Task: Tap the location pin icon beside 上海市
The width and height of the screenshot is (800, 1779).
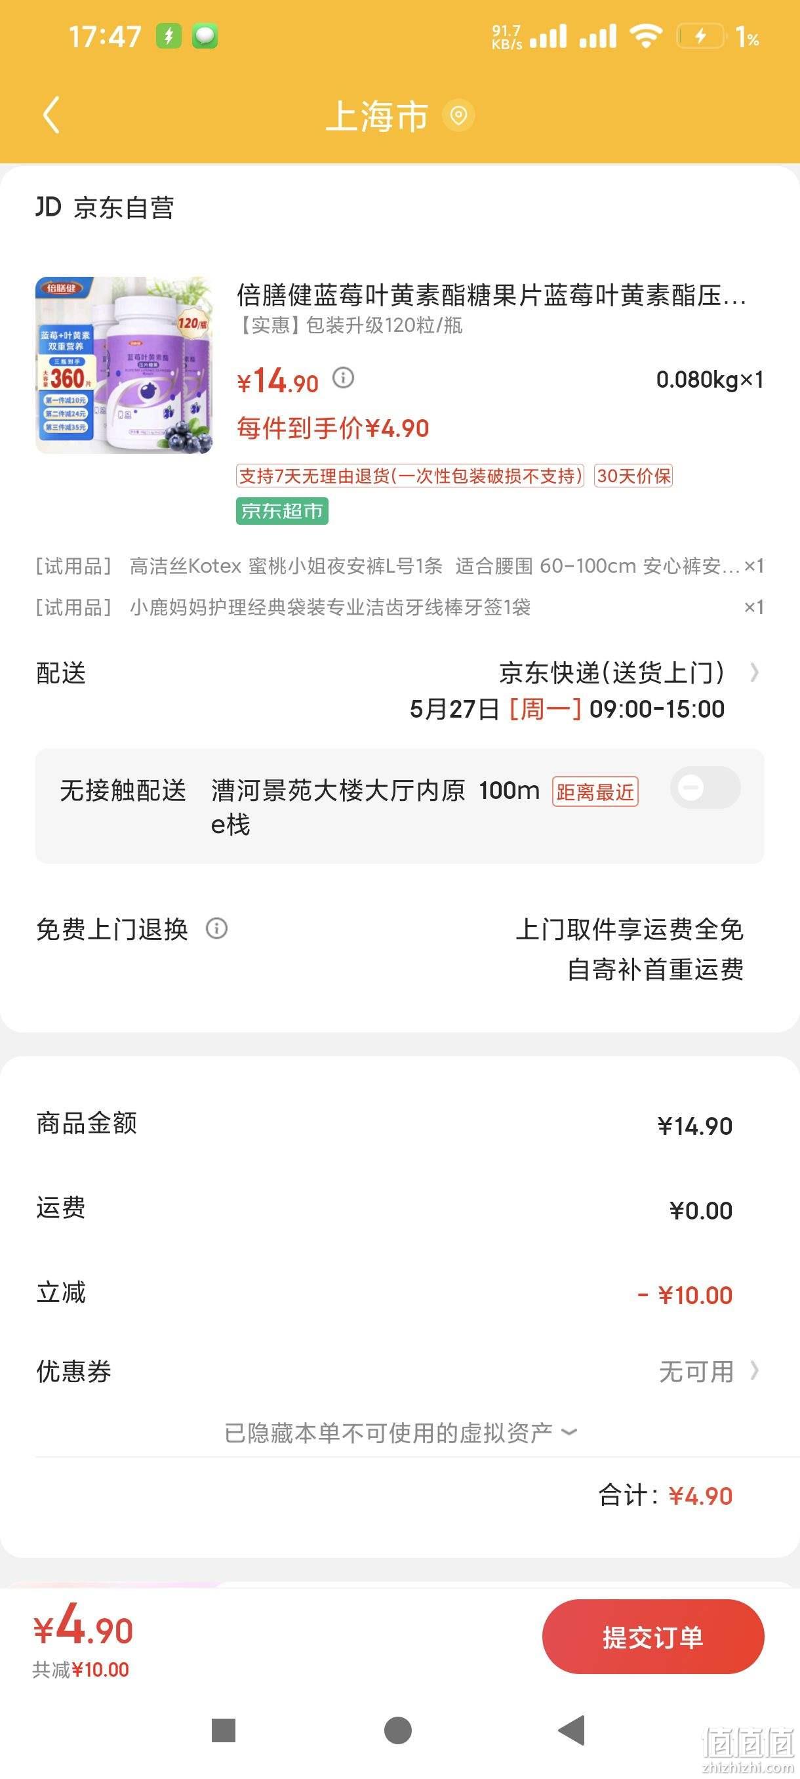Action: pos(458,115)
